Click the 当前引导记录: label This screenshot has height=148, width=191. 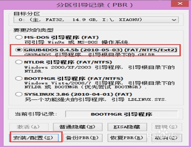pyautogui.click(x=36, y=114)
